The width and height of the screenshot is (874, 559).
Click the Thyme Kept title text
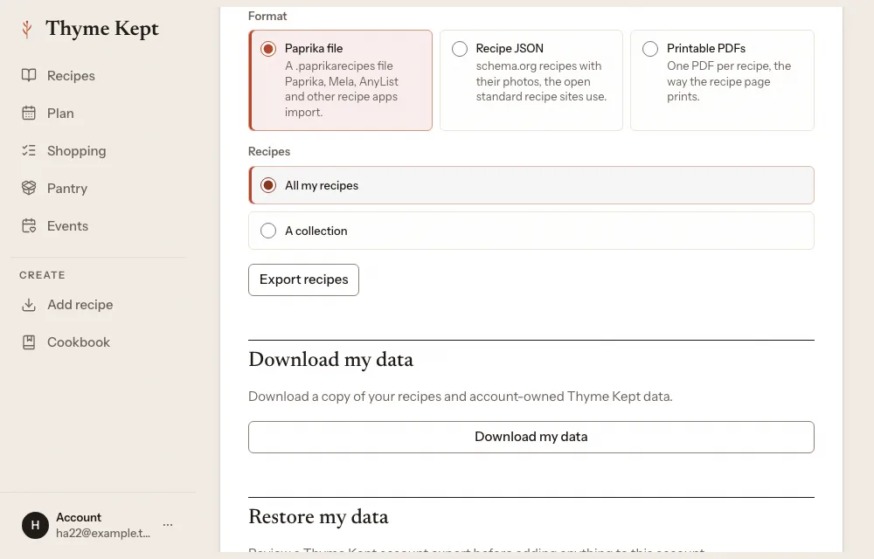[102, 29]
